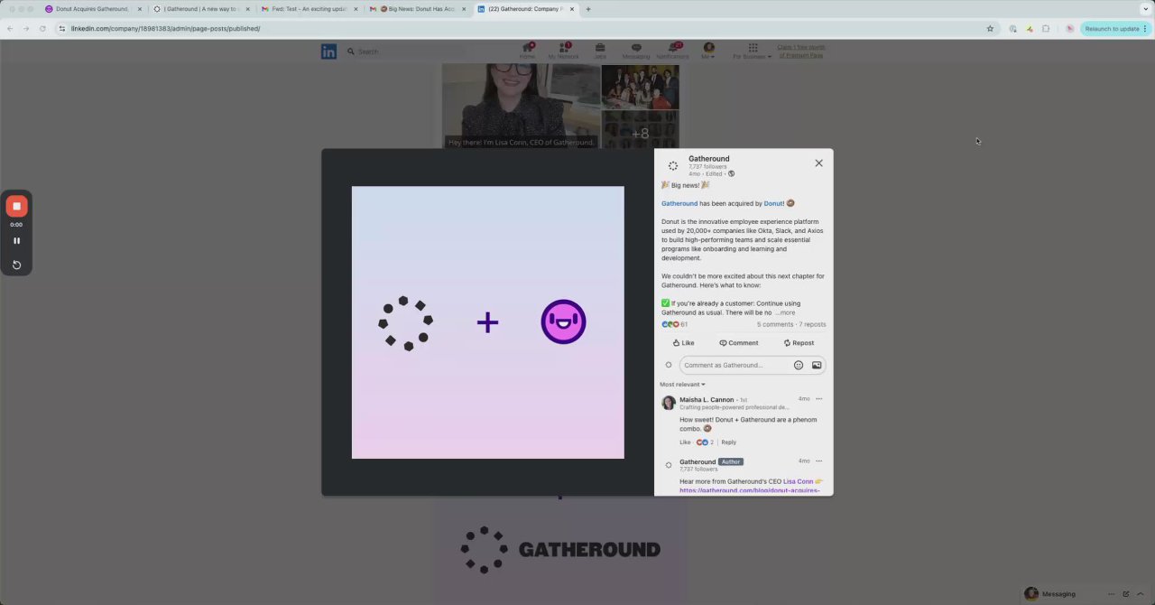
Task: Open the tab search chevron
Action: 1146,9
